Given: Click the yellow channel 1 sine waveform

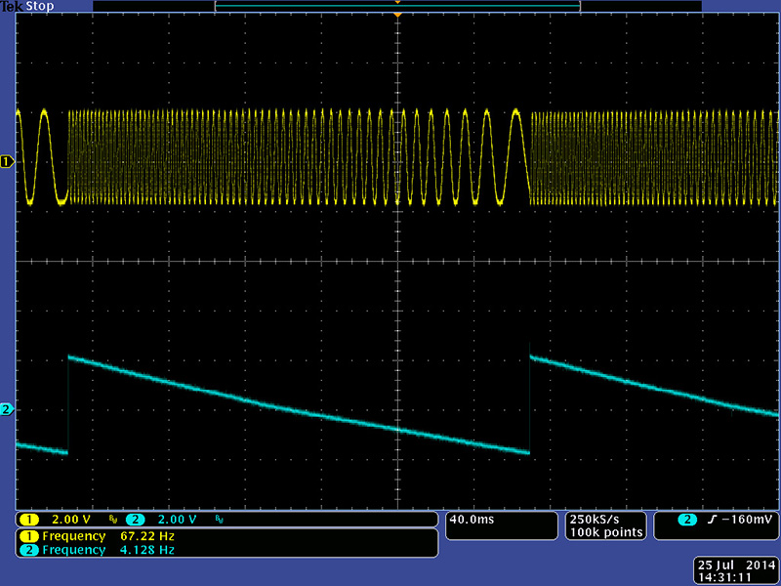Looking at the screenshot, I should tap(44, 156).
